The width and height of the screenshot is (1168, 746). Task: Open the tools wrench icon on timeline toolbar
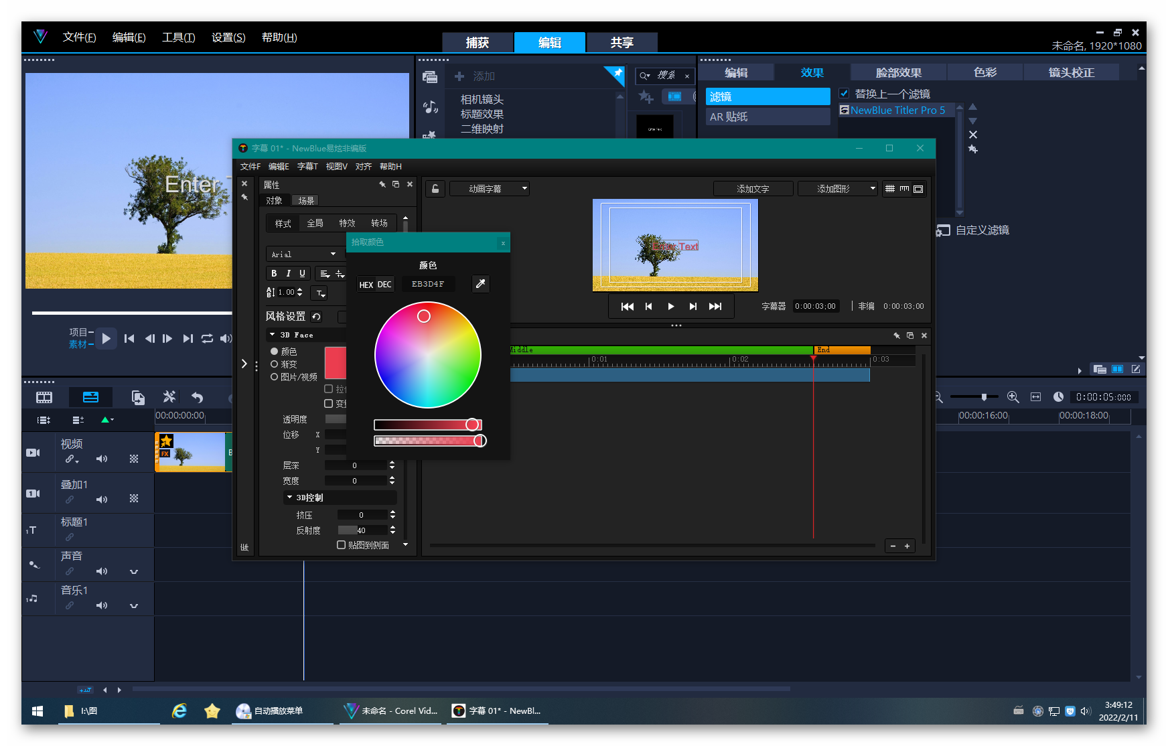pos(169,397)
